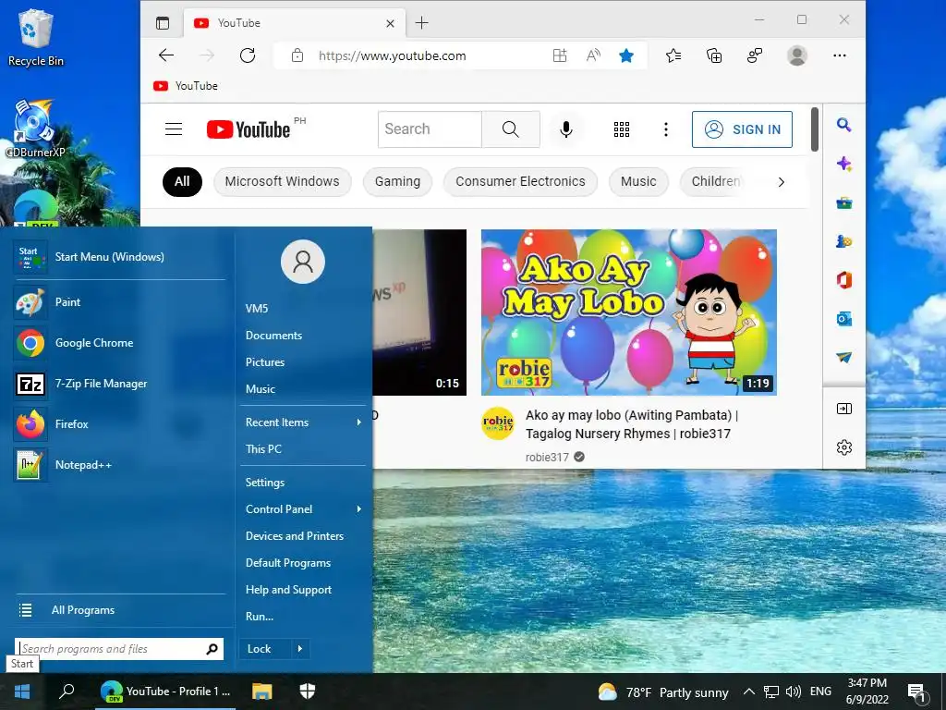This screenshot has height=710, width=946.
Task: Select Music category chip
Action: 638,182
